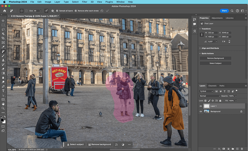Screen dimensions: 248x151
Task: Open the Edit Toolbar three-dots button
Action: point(3,113)
